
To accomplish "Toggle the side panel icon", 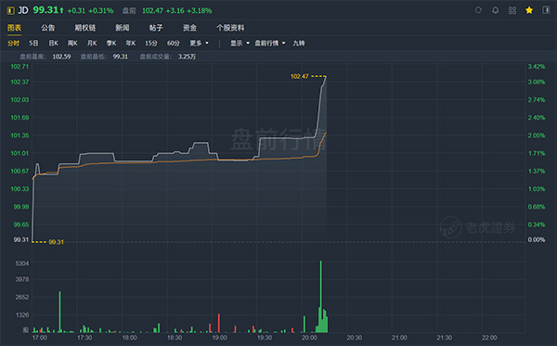I will (x=546, y=10).
